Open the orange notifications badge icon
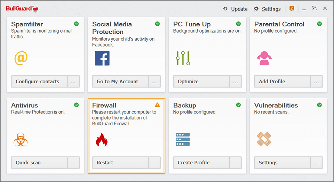The image size is (334, 182). [x=292, y=9]
